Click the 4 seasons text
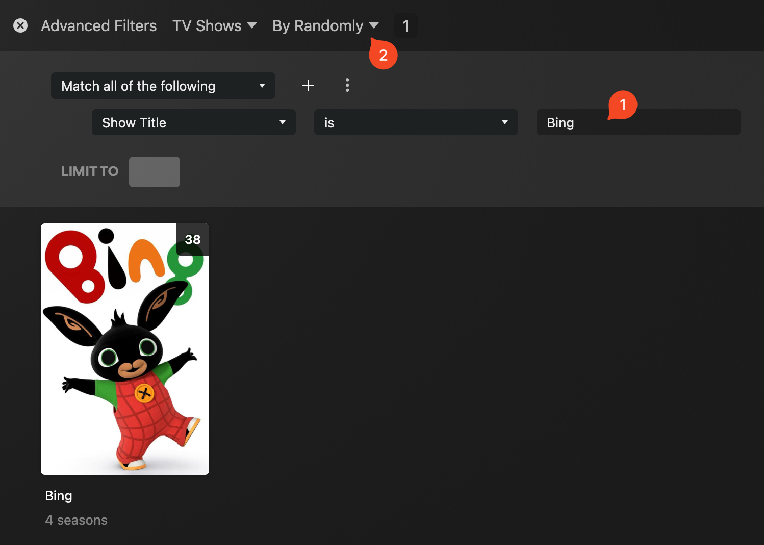Viewport: 764px width, 545px height. pos(77,520)
